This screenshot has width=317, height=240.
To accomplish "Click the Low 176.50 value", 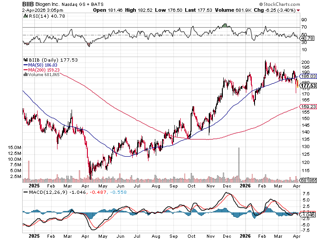I will [x=168, y=10].
